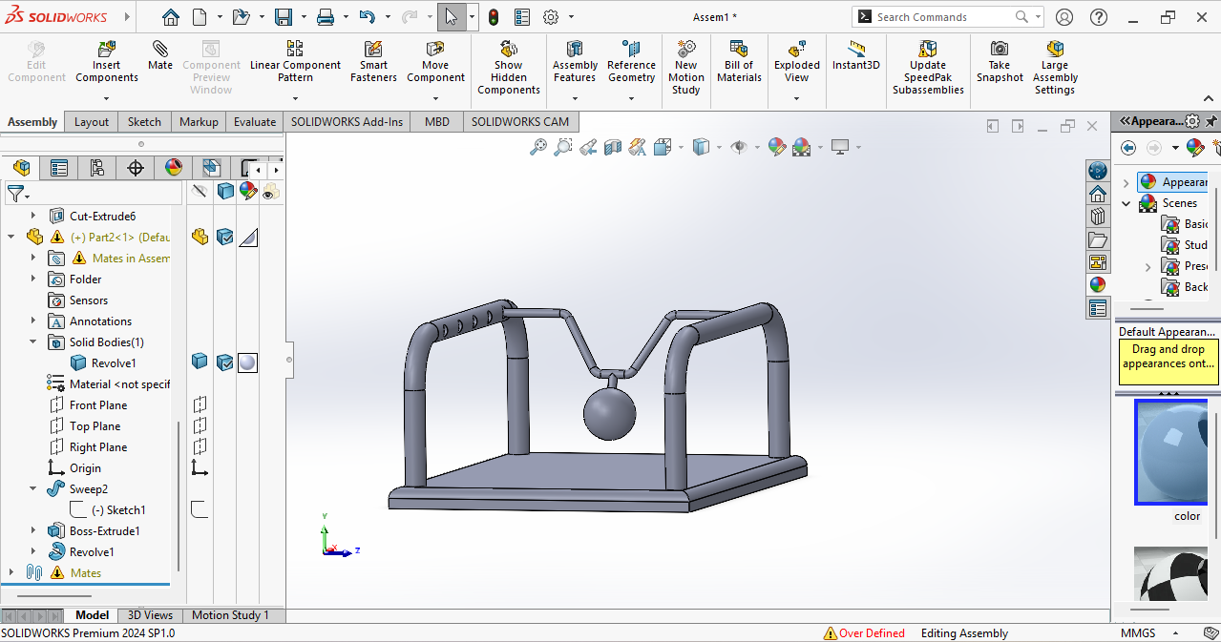
Task: Open Linear Component Pattern tool
Action: click(x=295, y=61)
